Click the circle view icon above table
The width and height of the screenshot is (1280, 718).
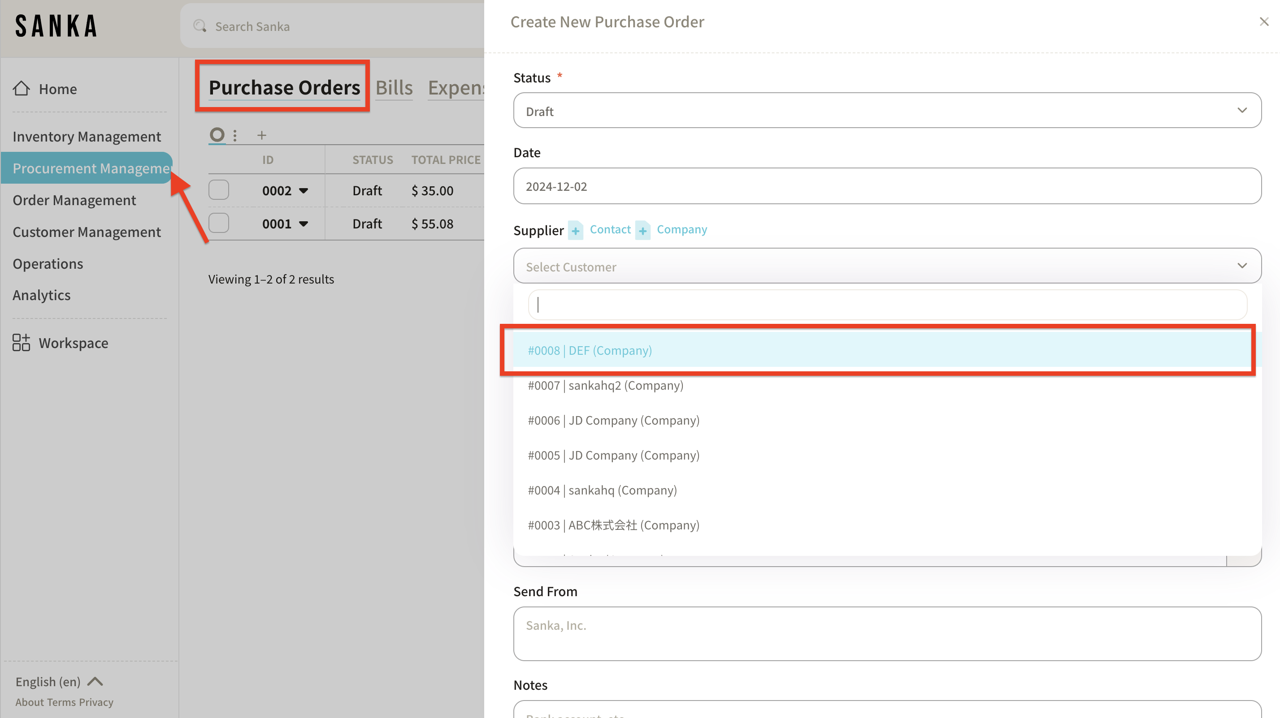click(x=217, y=134)
